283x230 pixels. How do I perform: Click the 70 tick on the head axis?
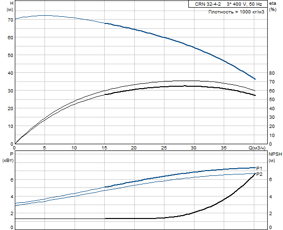pyautogui.click(x=11, y=20)
